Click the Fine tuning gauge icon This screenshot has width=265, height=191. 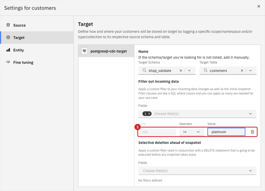(8, 62)
